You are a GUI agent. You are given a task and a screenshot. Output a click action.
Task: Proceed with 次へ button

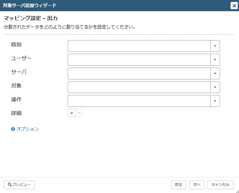(197, 185)
